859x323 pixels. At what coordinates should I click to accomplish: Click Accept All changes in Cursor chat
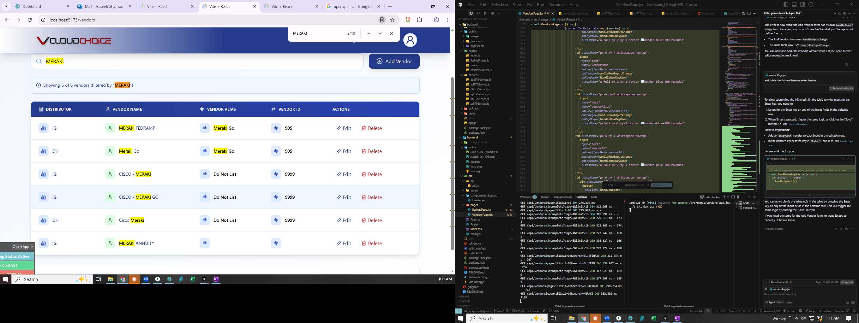pyautogui.click(x=847, y=282)
